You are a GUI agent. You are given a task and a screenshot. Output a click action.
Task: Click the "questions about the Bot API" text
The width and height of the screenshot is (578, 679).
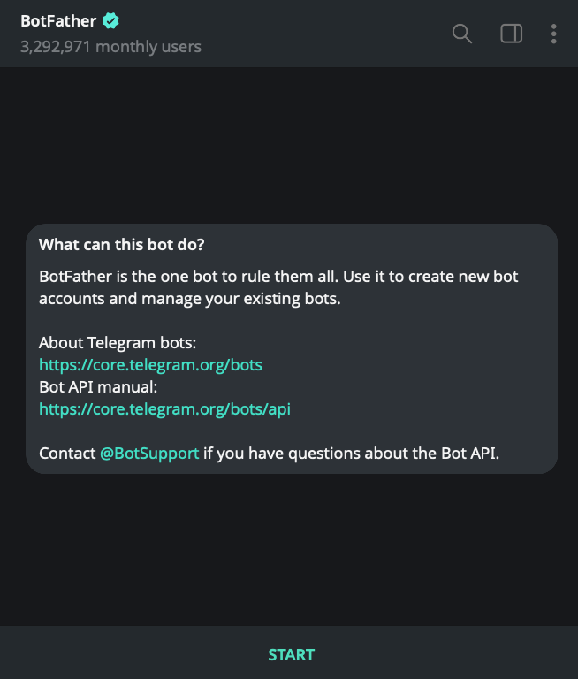point(398,454)
